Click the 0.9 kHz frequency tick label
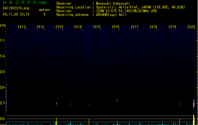This screenshot has width=198, height=125. coord(3,72)
